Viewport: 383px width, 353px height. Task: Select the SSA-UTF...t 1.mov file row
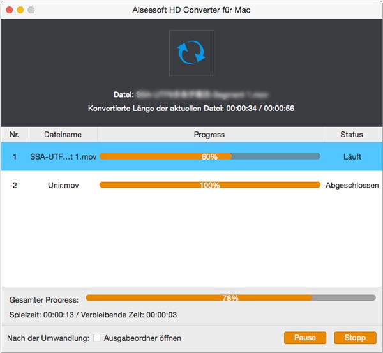tap(63, 156)
